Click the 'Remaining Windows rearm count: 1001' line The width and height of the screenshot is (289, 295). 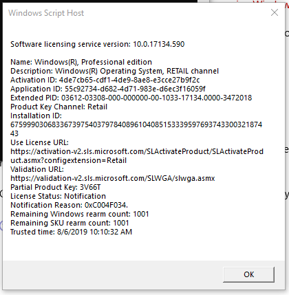tap(80, 214)
